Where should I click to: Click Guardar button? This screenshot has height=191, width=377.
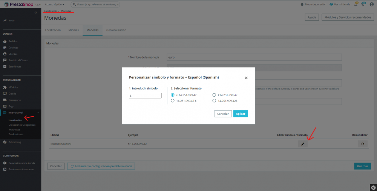coord(362,166)
